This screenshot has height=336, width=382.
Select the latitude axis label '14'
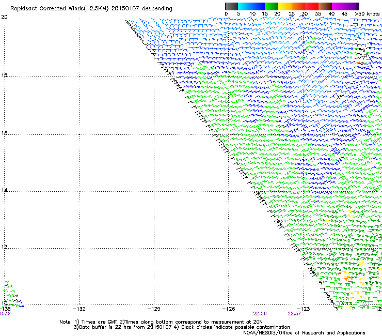pyautogui.click(x=4, y=190)
